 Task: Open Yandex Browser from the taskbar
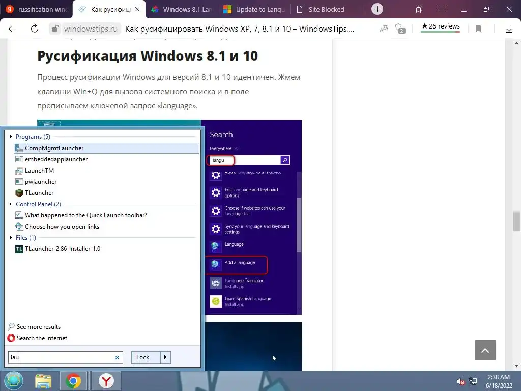(x=106, y=381)
